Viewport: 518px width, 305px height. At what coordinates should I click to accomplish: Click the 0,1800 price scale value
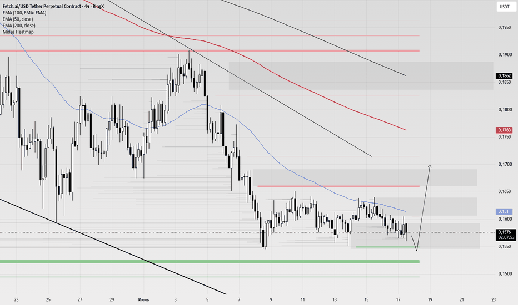(x=505, y=109)
